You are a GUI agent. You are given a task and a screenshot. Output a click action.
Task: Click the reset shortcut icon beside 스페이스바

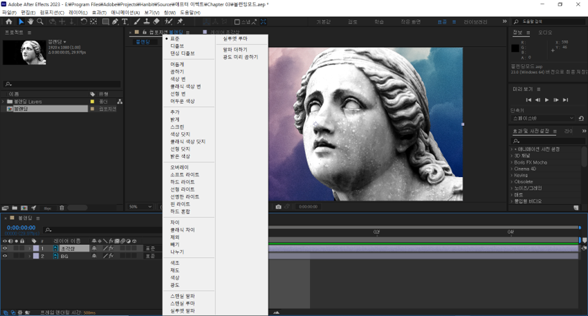[581, 118]
